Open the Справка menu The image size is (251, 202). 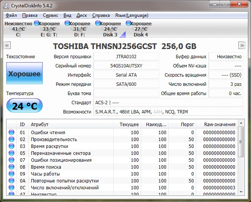click(x=101, y=15)
